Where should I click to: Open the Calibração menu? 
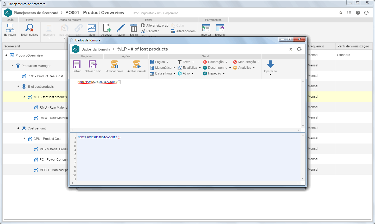(215, 62)
